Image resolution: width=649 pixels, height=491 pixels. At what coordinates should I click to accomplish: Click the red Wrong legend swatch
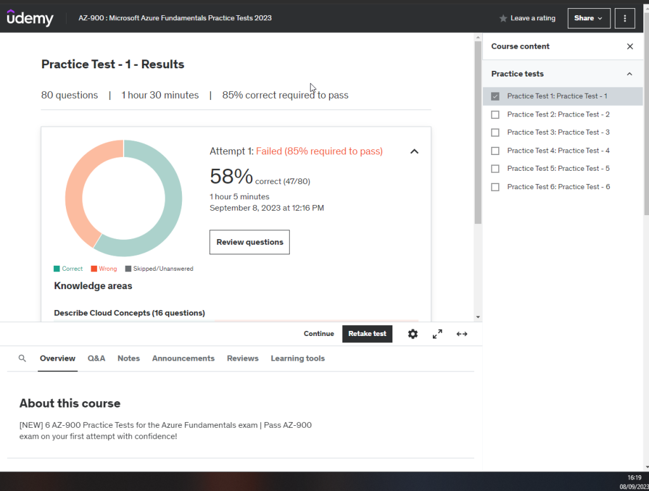pos(94,269)
